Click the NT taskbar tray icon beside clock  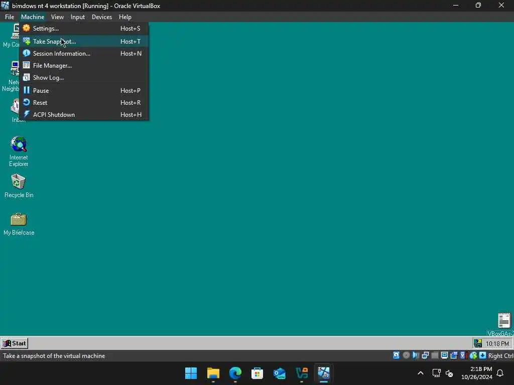coord(478,343)
